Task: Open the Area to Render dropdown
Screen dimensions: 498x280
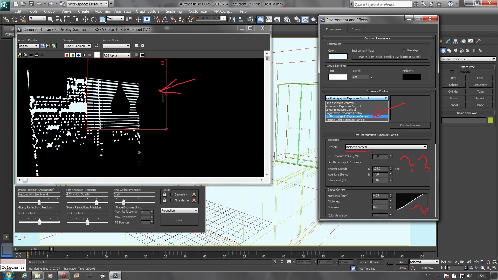Action: tap(28, 46)
